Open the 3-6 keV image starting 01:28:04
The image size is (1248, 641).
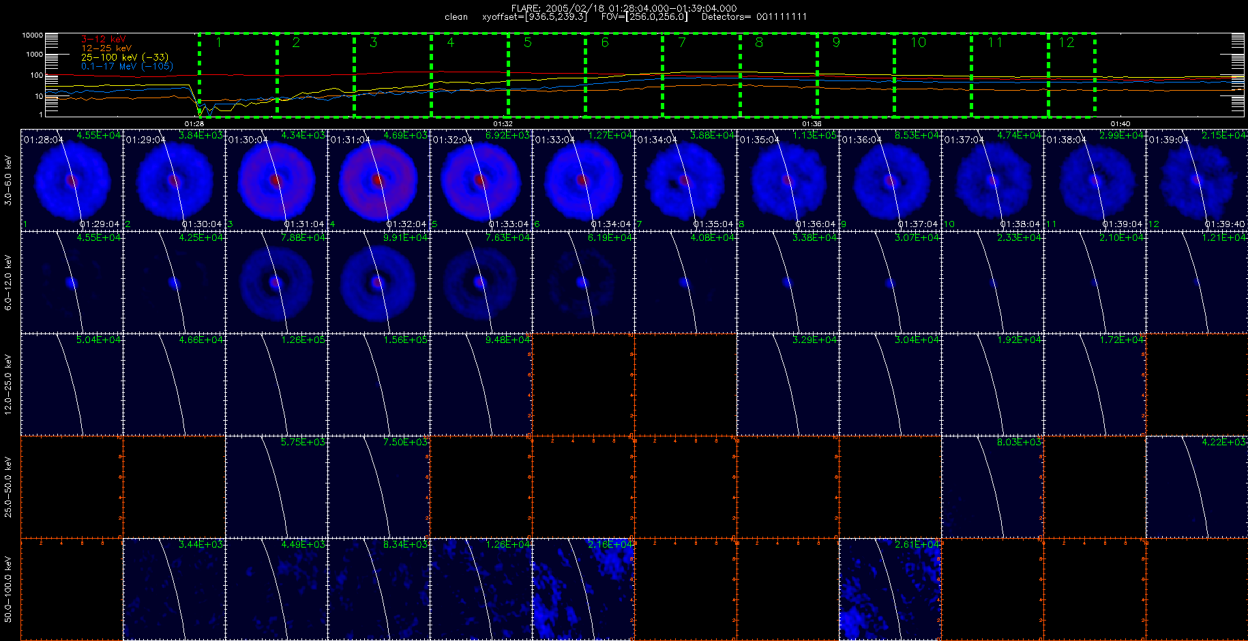72,180
